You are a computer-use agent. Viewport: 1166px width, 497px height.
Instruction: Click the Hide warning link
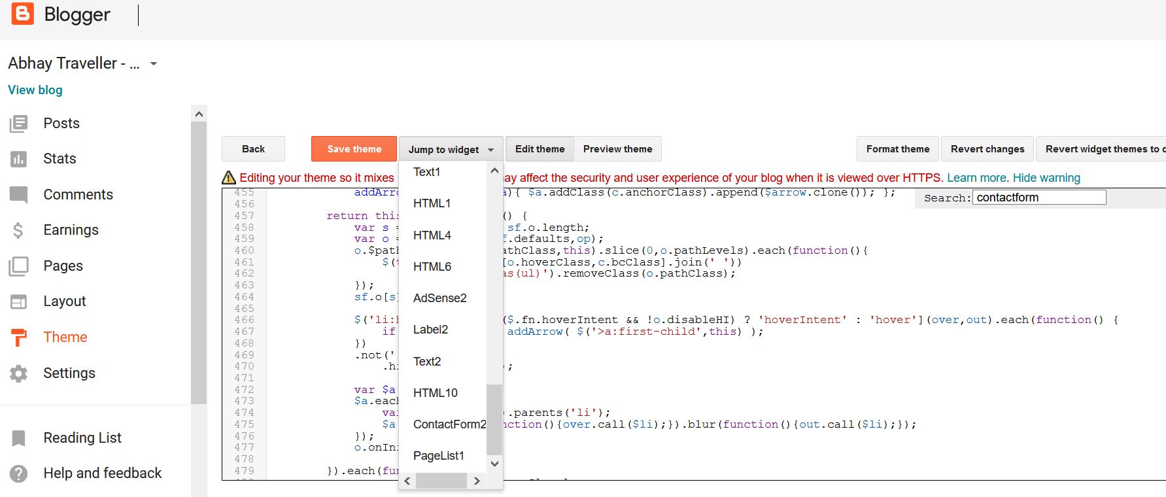[x=1046, y=178]
